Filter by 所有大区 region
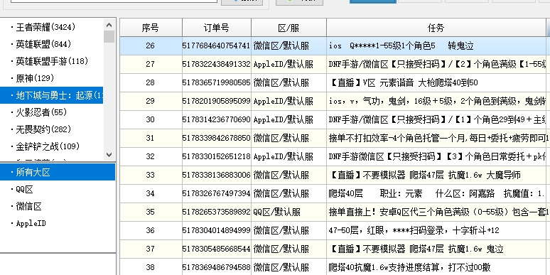Image resolution: width=550 pixels, height=275 pixels. [58, 172]
